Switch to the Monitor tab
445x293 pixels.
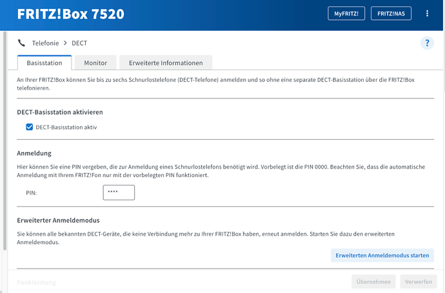point(95,62)
